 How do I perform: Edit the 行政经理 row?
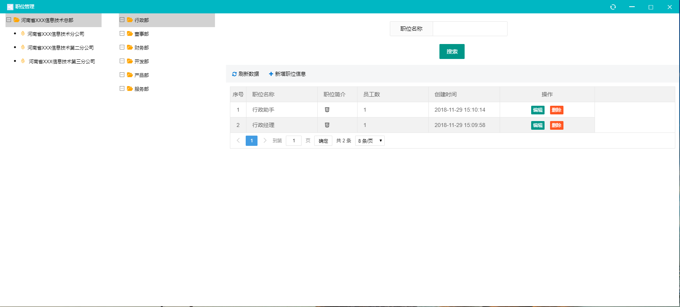click(x=538, y=125)
